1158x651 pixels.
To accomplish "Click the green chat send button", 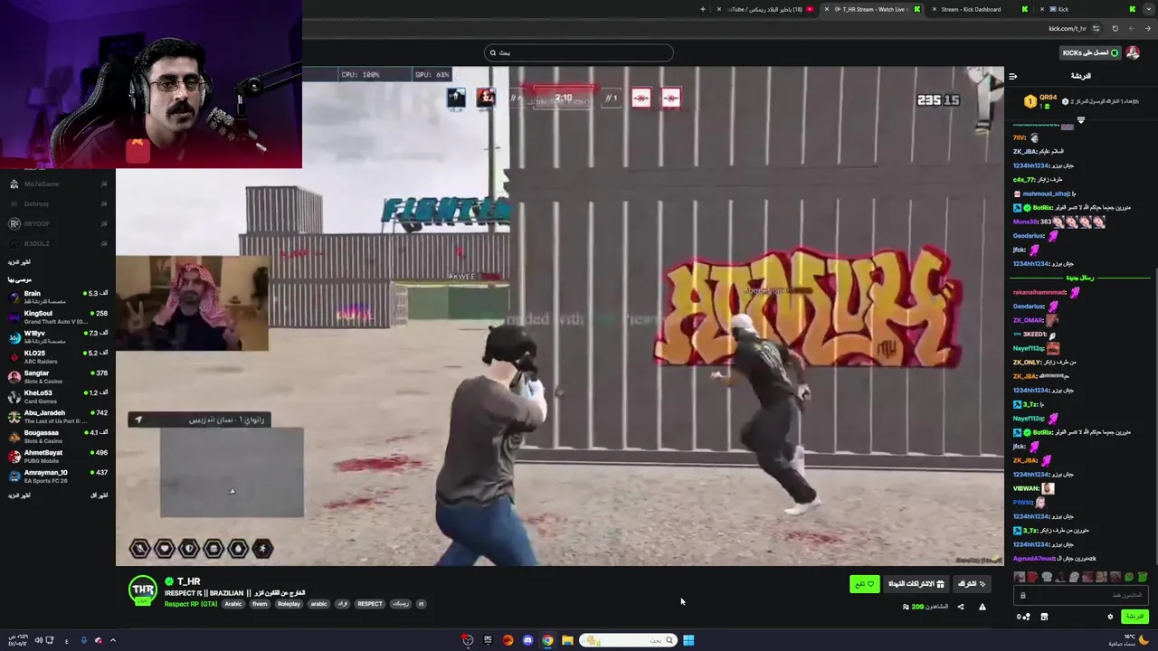I will (1134, 617).
